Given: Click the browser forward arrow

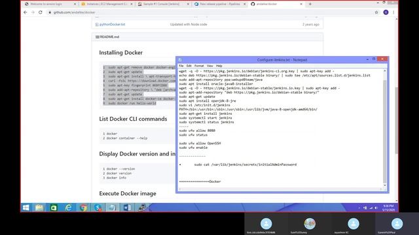Looking at the screenshot, I should coord(33,12).
